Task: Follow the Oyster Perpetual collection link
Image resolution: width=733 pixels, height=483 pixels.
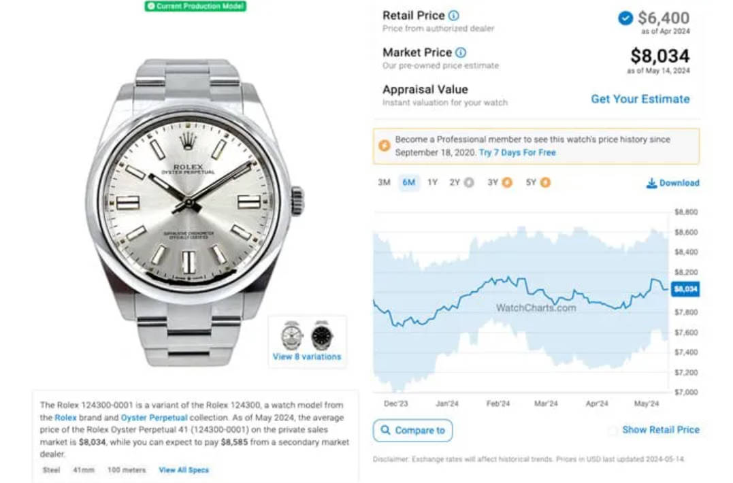Action: pyautogui.click(x=154, y=418)
